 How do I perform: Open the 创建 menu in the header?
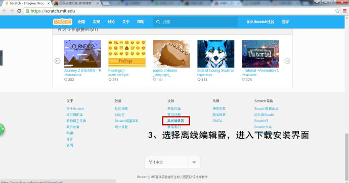(81, 22)
